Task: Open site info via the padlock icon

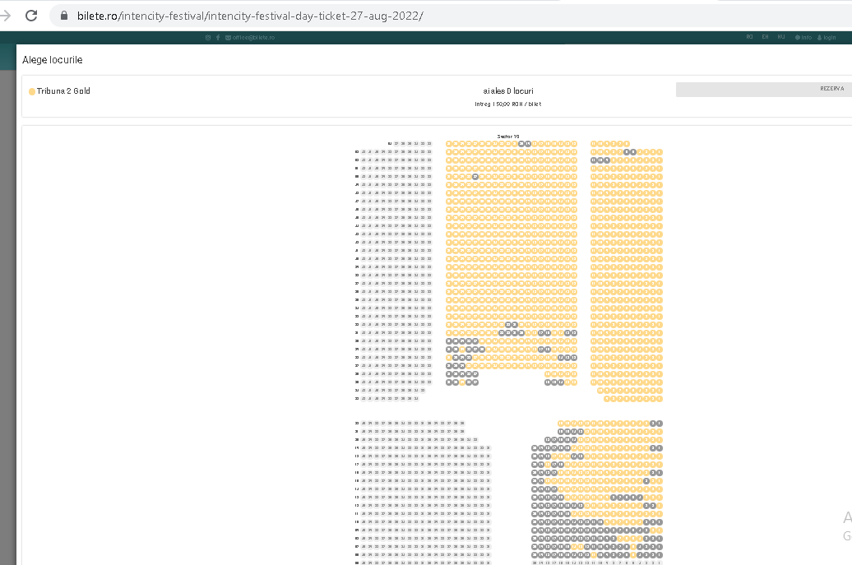Action: (x=64, y=16)
